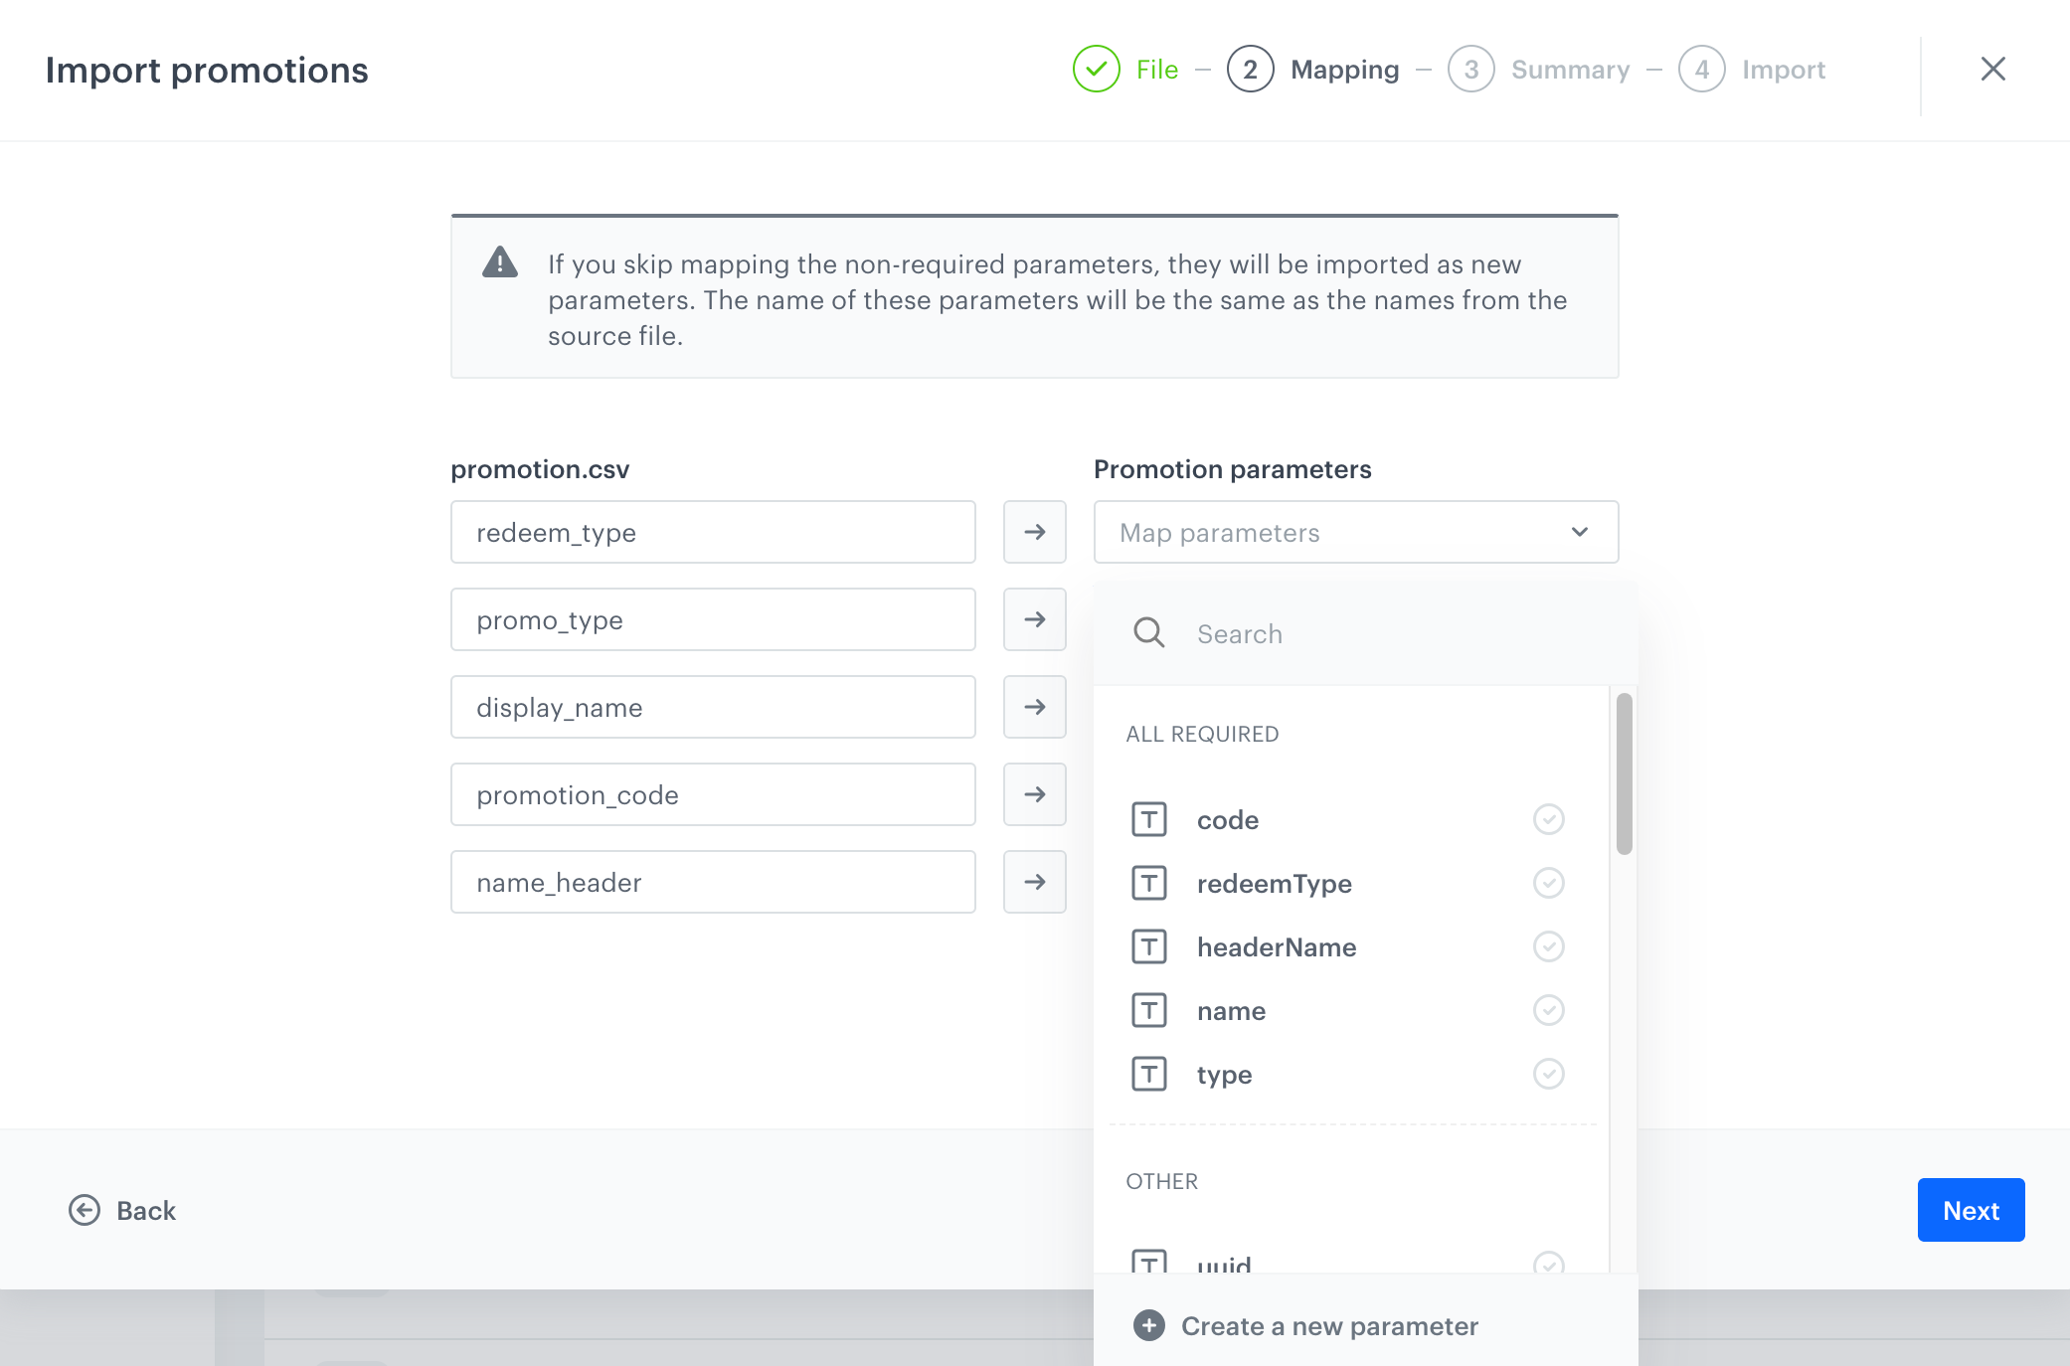The width and height of the screenshot is (2070, 1366).
Task: Focus the parameter Search field
Action: [1392, 633]
